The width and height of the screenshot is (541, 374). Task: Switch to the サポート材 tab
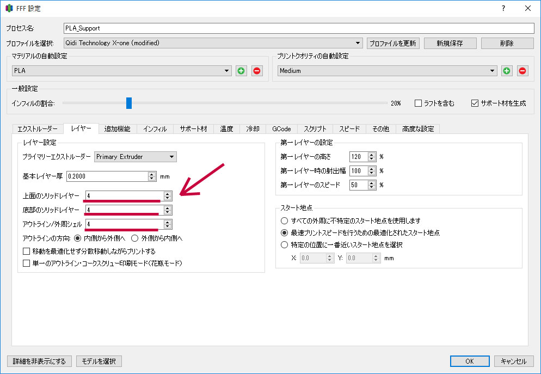[x=193, y=129]
